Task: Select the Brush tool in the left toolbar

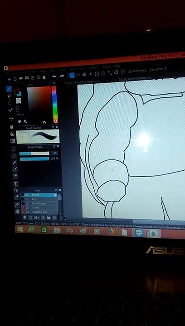Action: [x=9, y=89]
